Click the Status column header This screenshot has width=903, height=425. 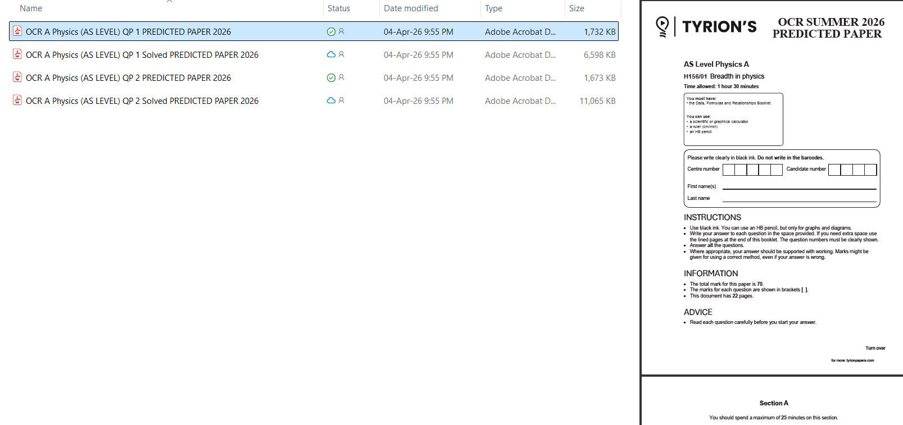point(339,8)
